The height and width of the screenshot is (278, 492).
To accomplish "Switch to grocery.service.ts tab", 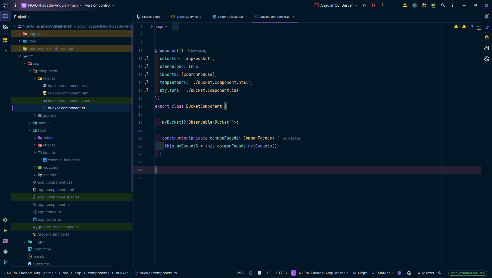I will (x=189, y=17).
